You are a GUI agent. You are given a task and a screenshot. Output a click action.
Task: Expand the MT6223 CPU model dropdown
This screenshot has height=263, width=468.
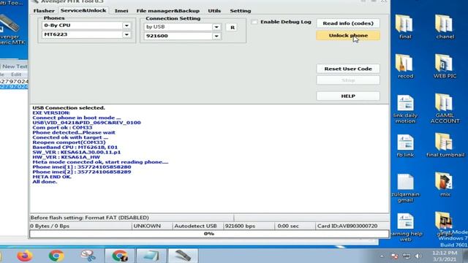pyautogui.click(x=127, y=34)
